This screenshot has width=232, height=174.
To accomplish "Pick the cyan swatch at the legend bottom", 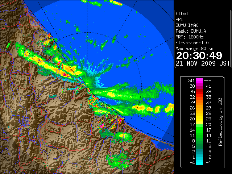I will tap(199, 162).
